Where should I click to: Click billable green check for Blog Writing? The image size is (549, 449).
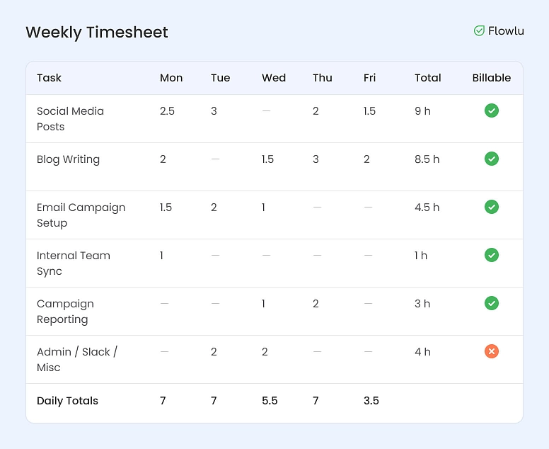[492, 159]
